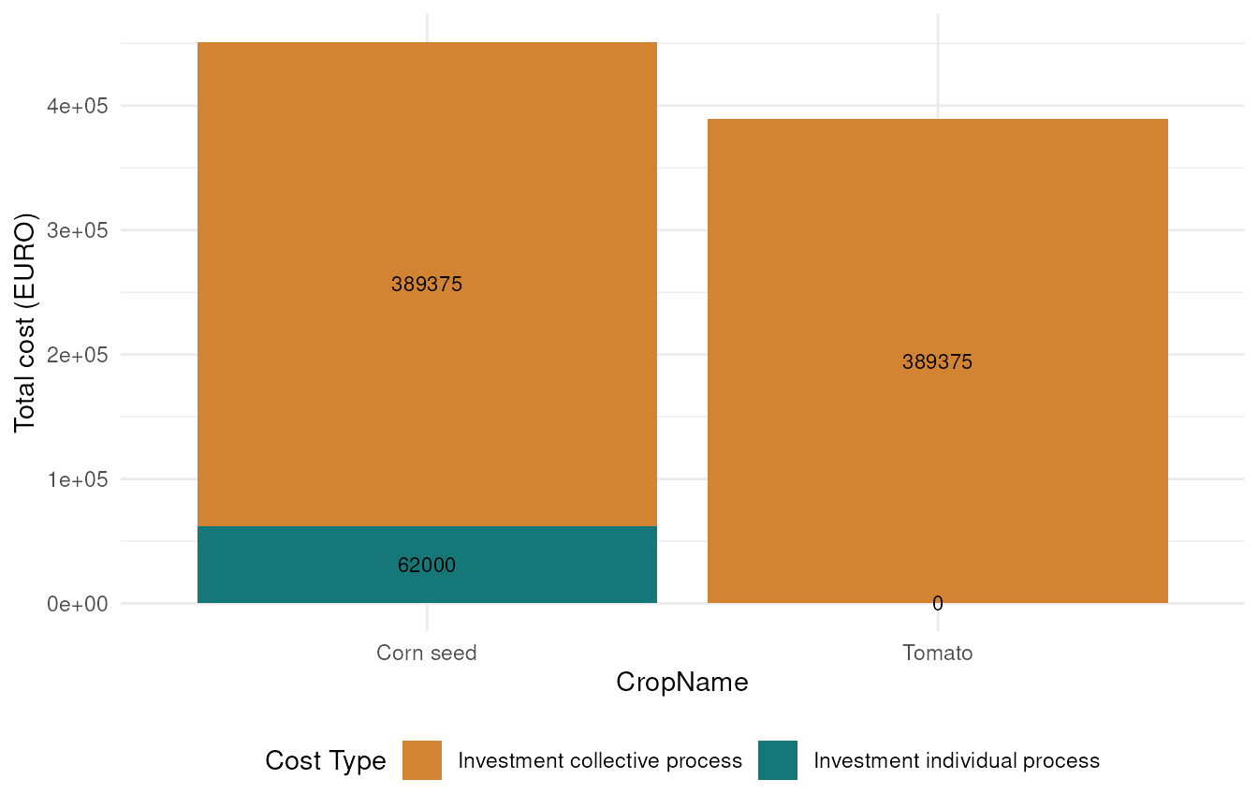
Task: Select the Investment collective process legend label
Action: 600,761
